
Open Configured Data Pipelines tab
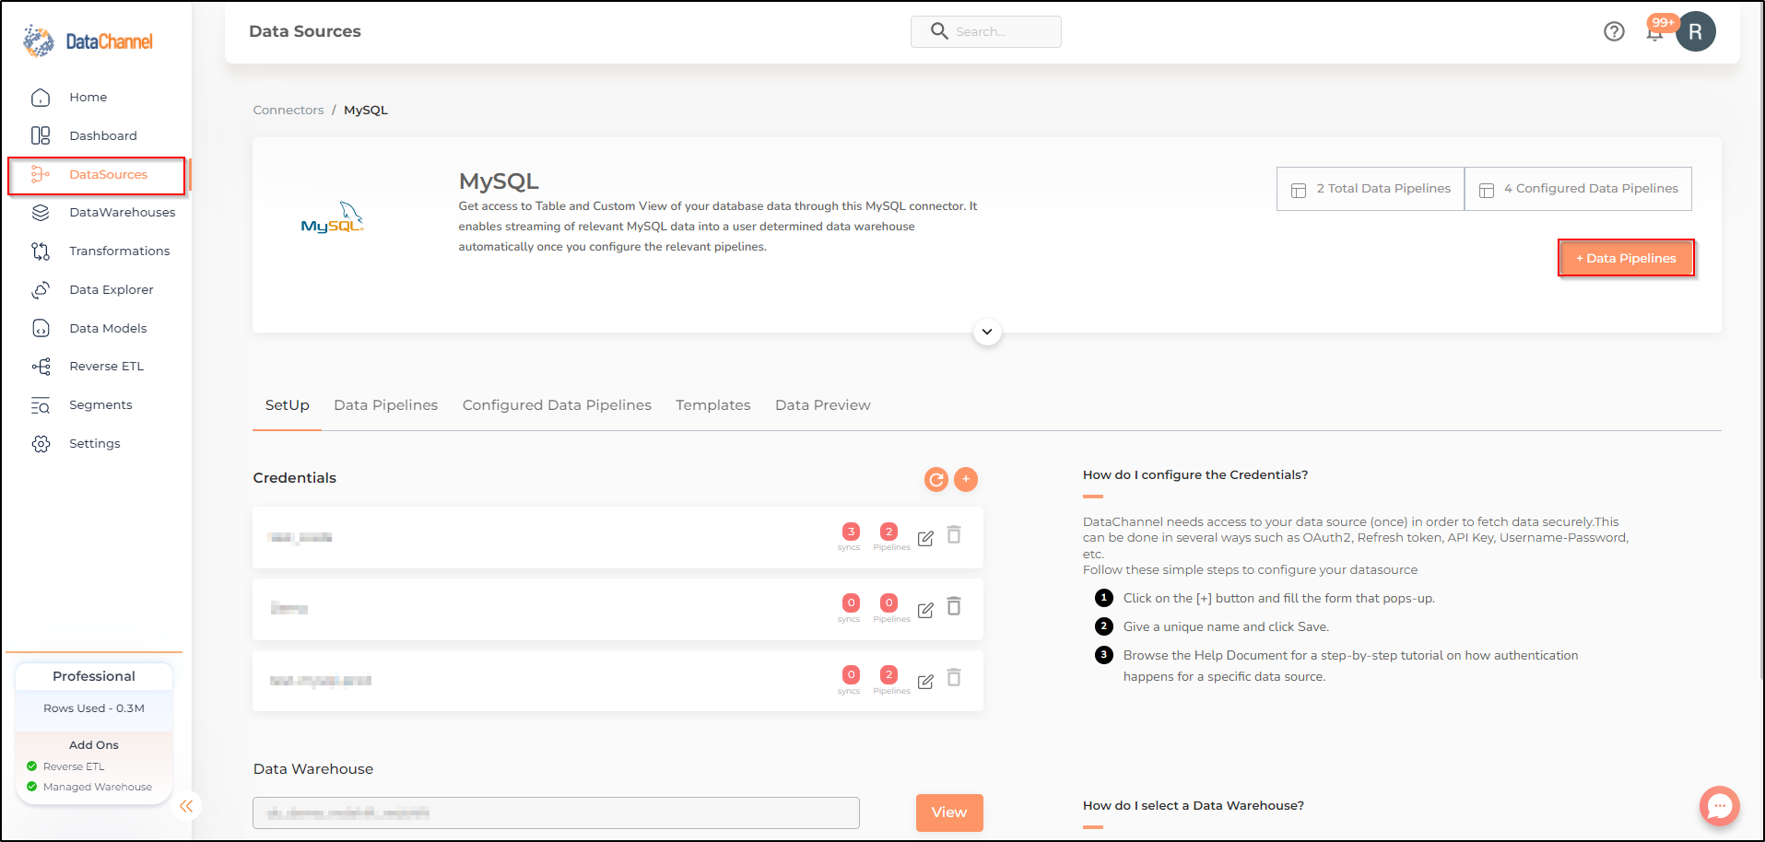tap(557, 405)
